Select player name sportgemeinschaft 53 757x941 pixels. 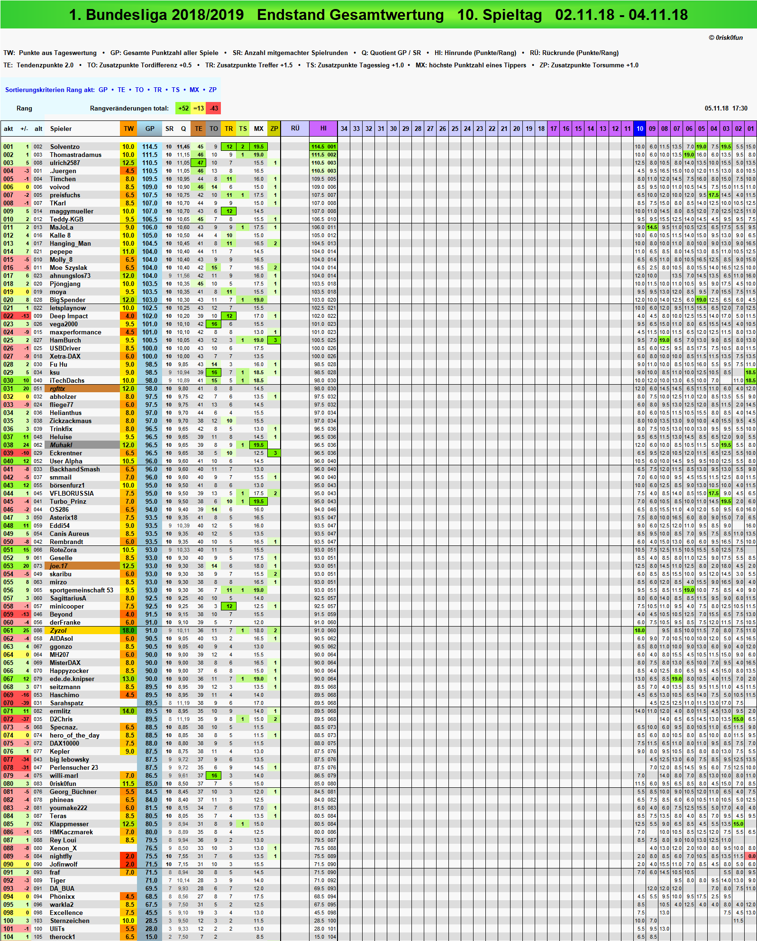[82, 590]
